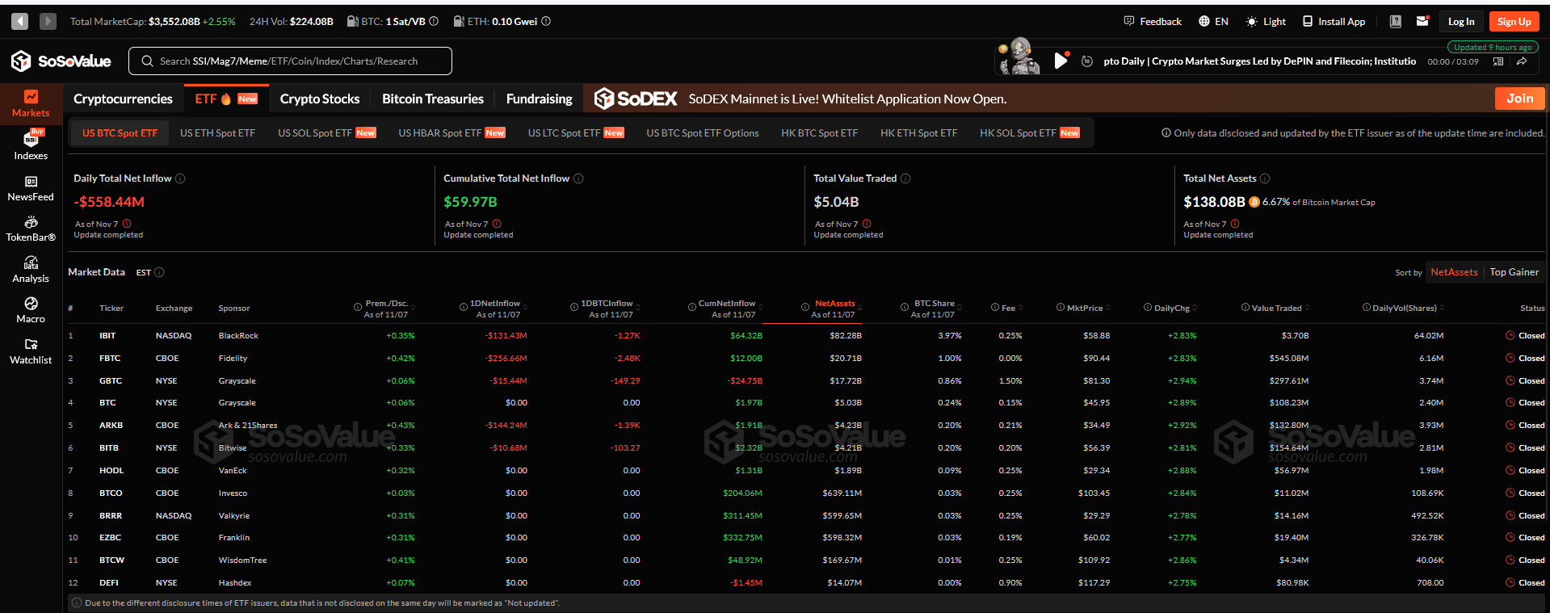
Task: Select the US HBAR Spot ETF sub-tab
Action: [452, 132]
